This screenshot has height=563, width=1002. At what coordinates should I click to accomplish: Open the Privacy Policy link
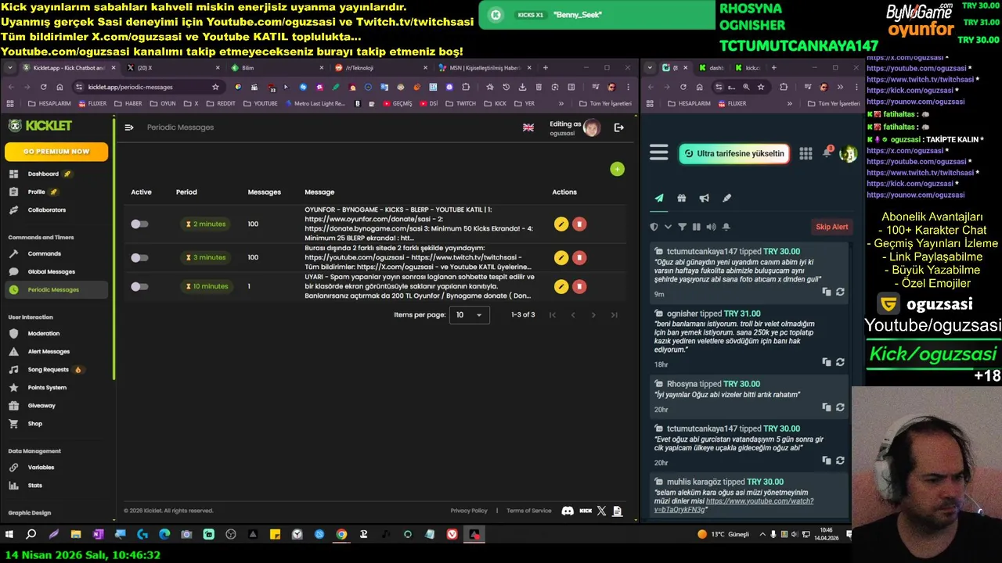tap(469, 511)
